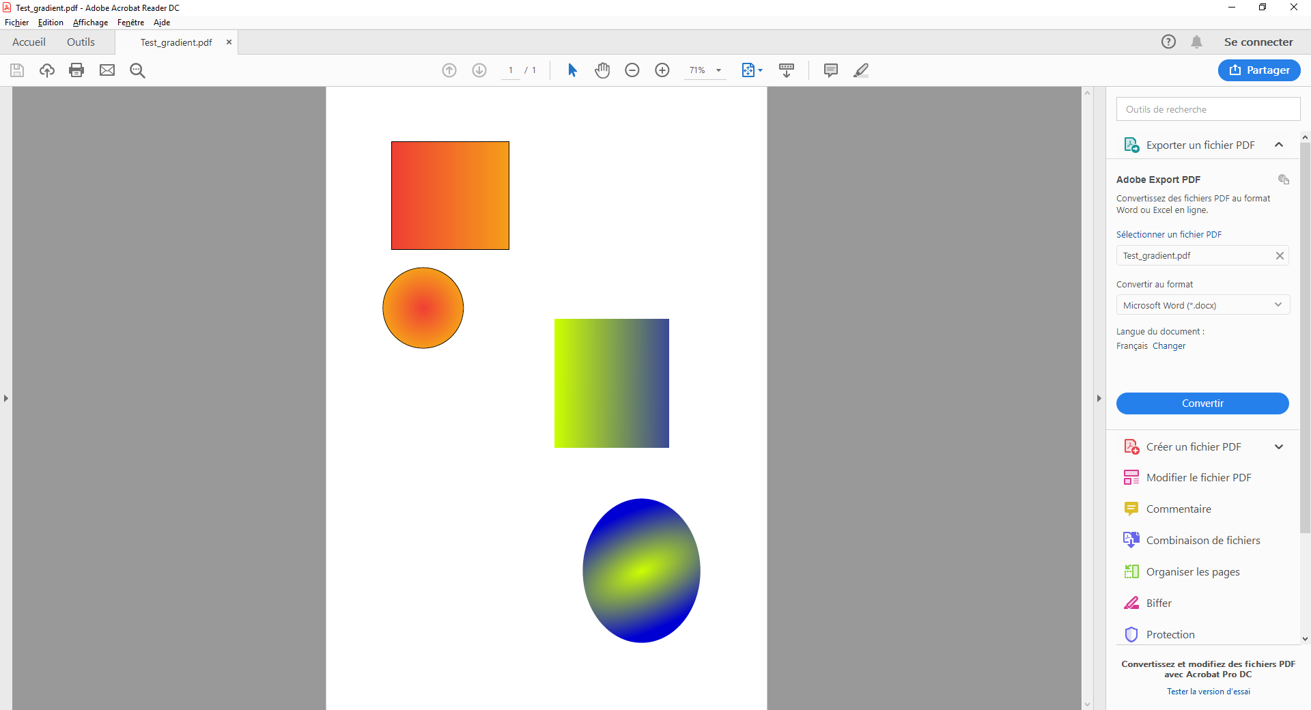Screen dimensions: 1311x710
Task: Switch to the Outils tab
Action: (x=81, y=42)
